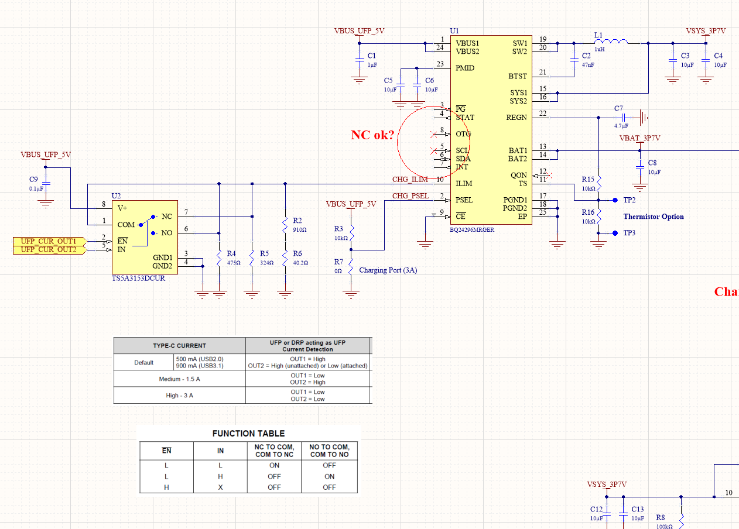Image resolution: width=739 pixels, height=529 pixels.
Task: Click the TP2 test point label
Action: [629, 200]
